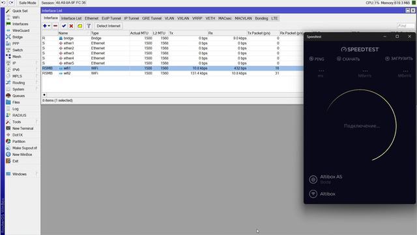Open the Mesh menu
The width and height of the screenshot is (417, 235).
16,57
